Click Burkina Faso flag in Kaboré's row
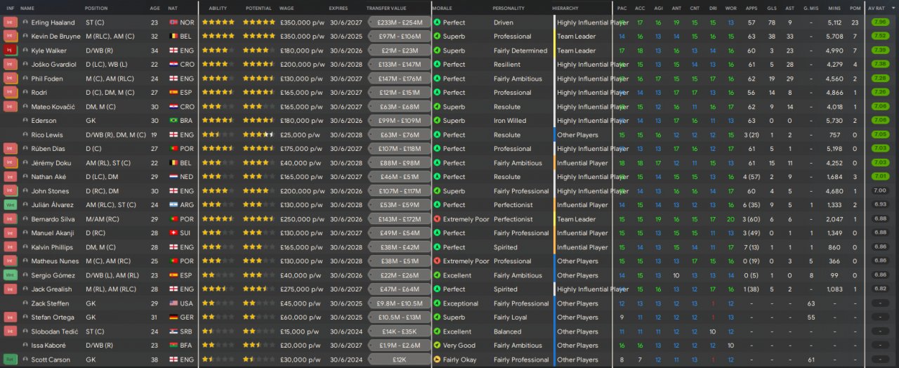 [x=173, y=346]
